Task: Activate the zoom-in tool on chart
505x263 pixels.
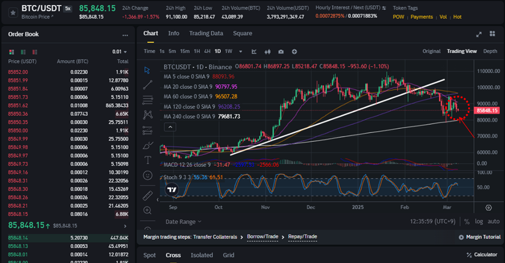Action: point(148,211)
